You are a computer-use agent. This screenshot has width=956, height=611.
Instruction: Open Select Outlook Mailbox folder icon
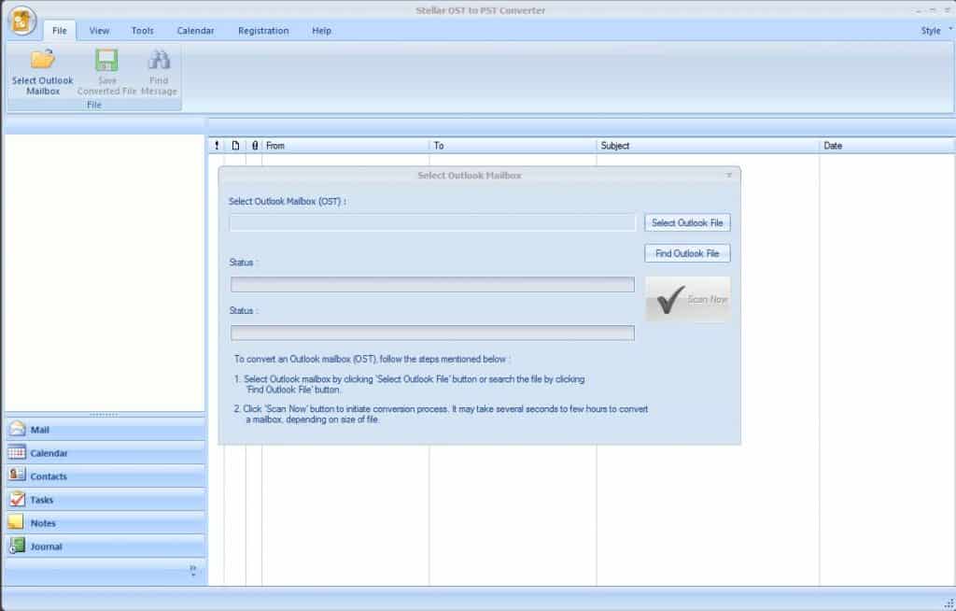click(x=43, y=59)
